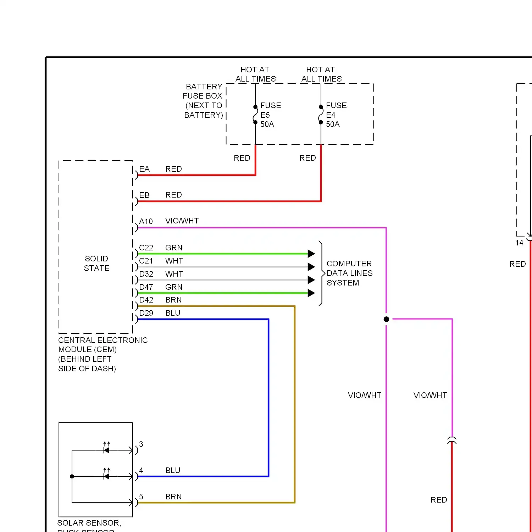532x532 pixels.
Task: Click the arrowhead ending the C21 white wire
Action: (x=311, y=267)
